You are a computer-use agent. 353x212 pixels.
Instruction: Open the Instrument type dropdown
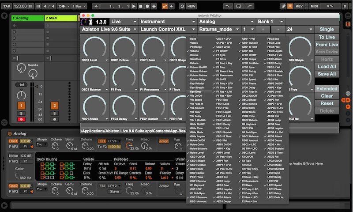coord(168,22)
